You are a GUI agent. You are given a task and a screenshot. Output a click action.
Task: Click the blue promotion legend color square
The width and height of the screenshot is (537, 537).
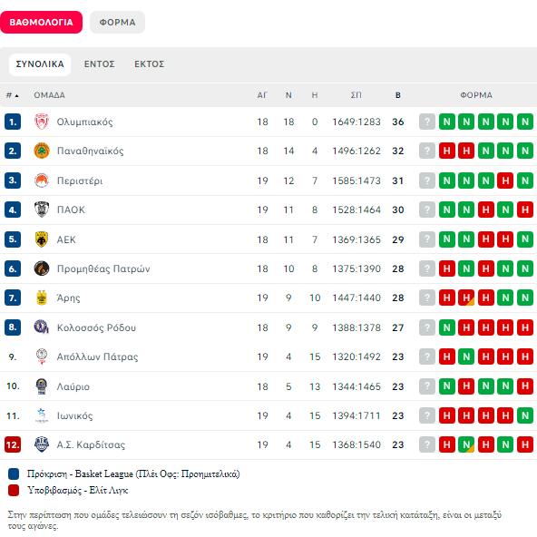point(14,474)
